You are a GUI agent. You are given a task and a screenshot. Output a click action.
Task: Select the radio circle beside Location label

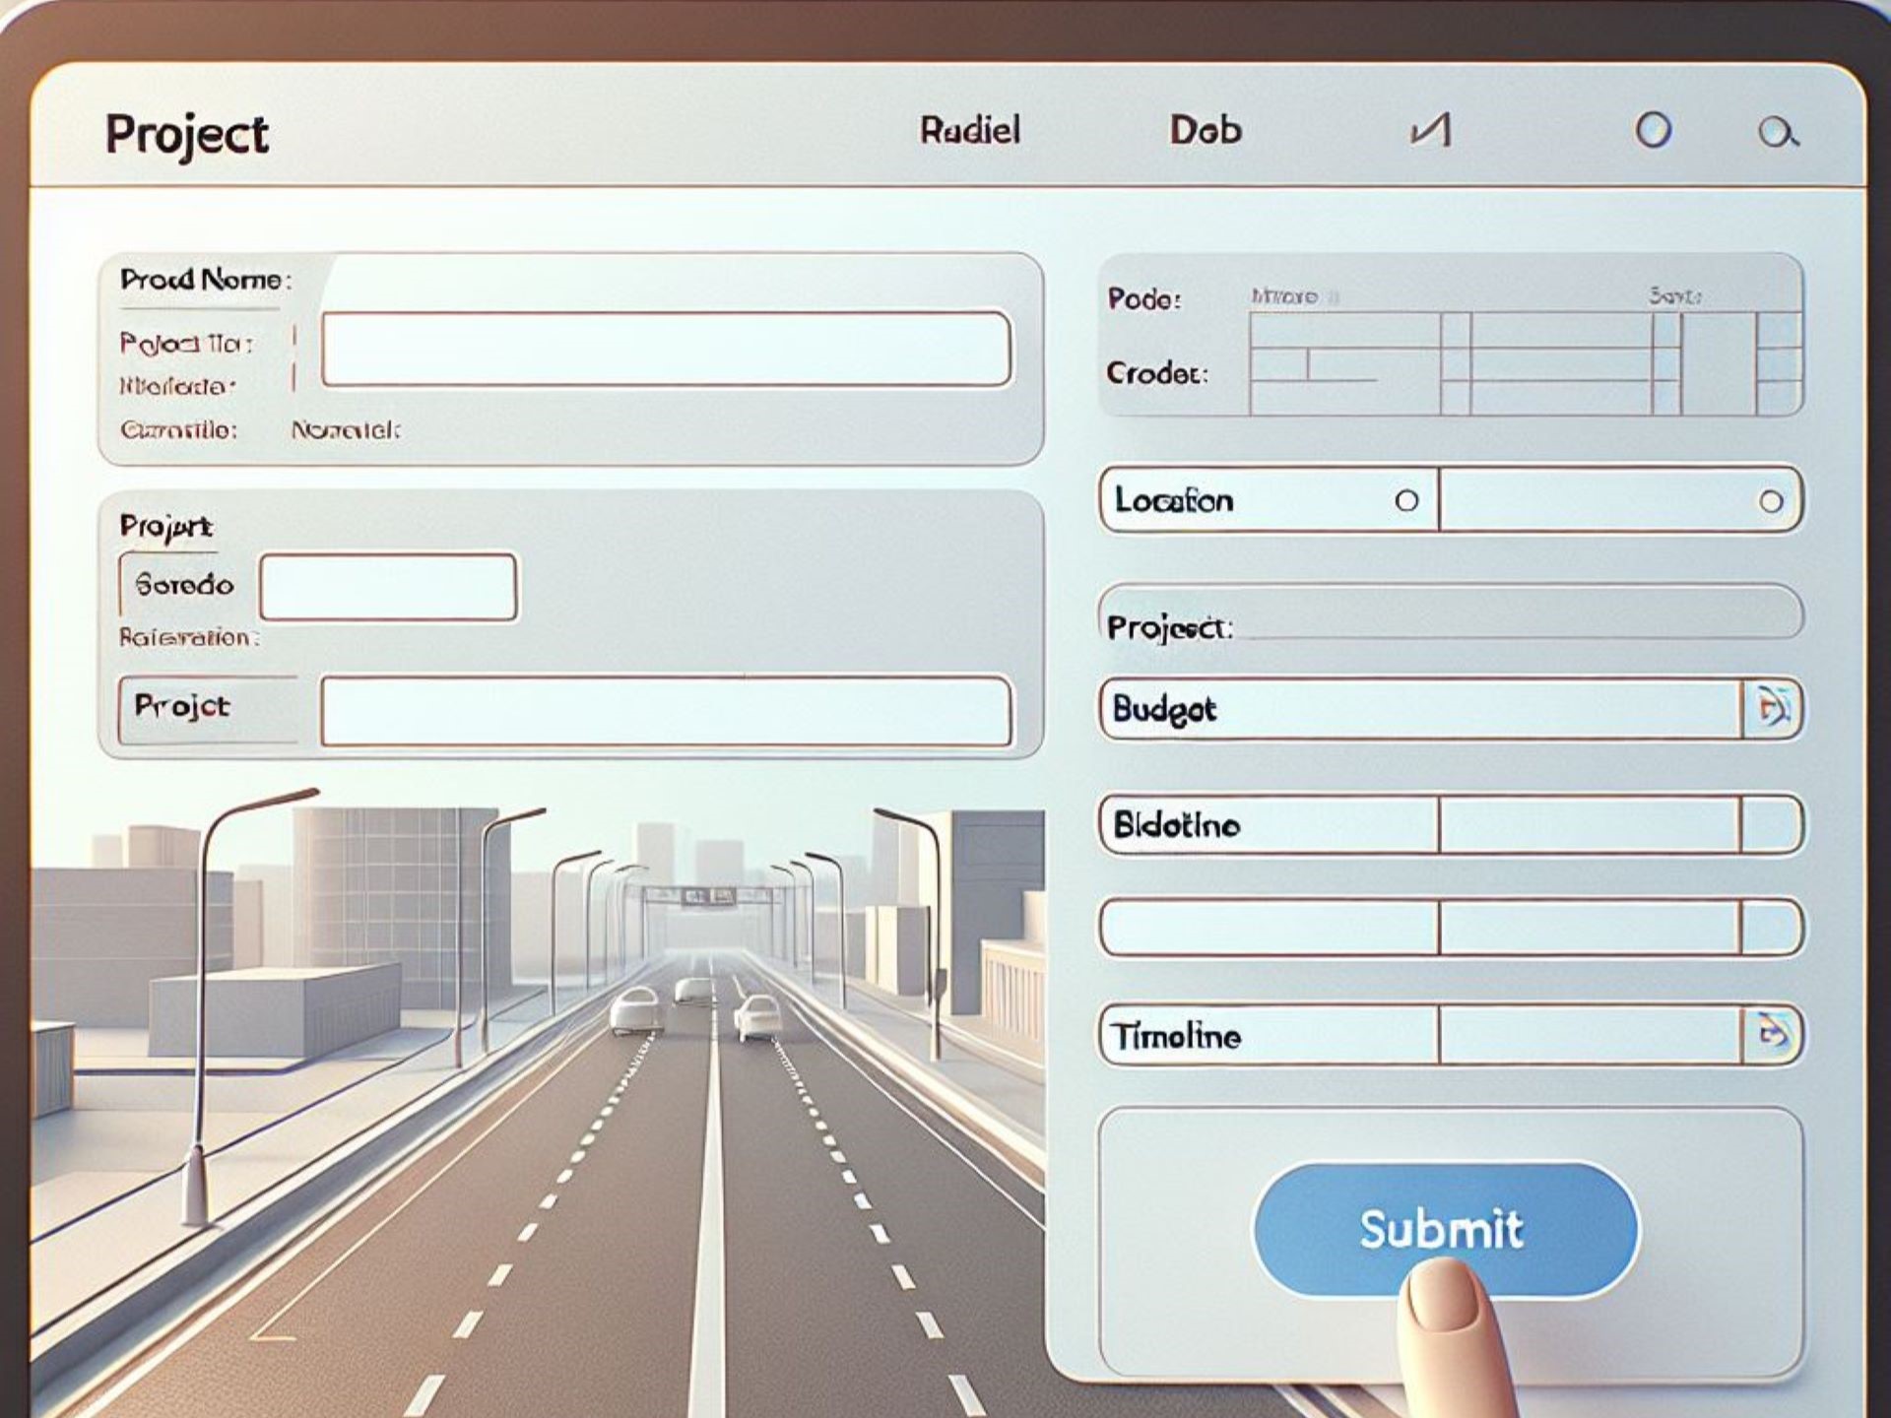tap(1406, 501)
